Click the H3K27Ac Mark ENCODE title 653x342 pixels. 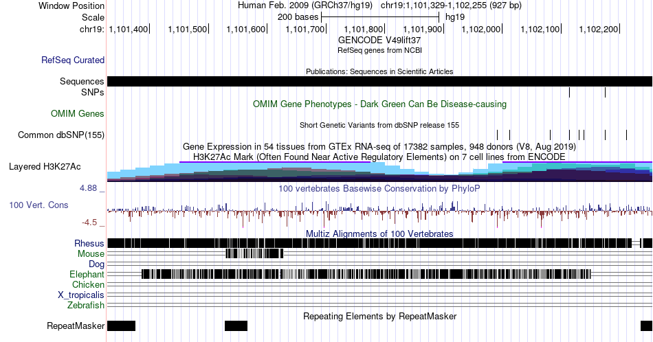point(379,157)
